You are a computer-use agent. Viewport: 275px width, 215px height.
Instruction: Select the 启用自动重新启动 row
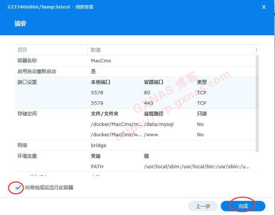[36, 71]
